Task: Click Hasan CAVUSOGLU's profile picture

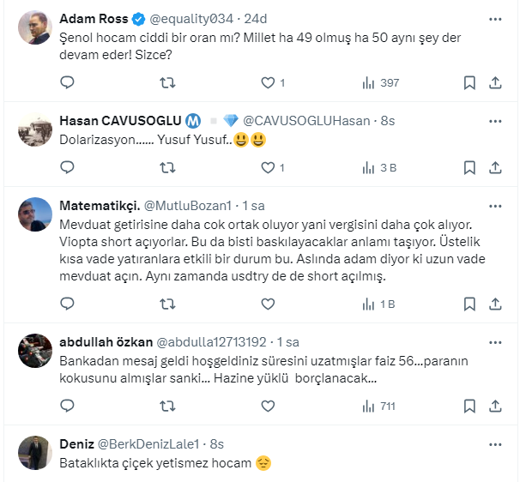Action: (x=35, y=130)
